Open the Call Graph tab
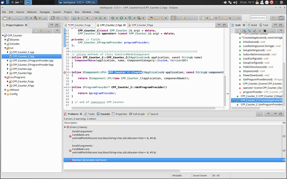Viewport: 287px width, 179px height. point(137,114)
